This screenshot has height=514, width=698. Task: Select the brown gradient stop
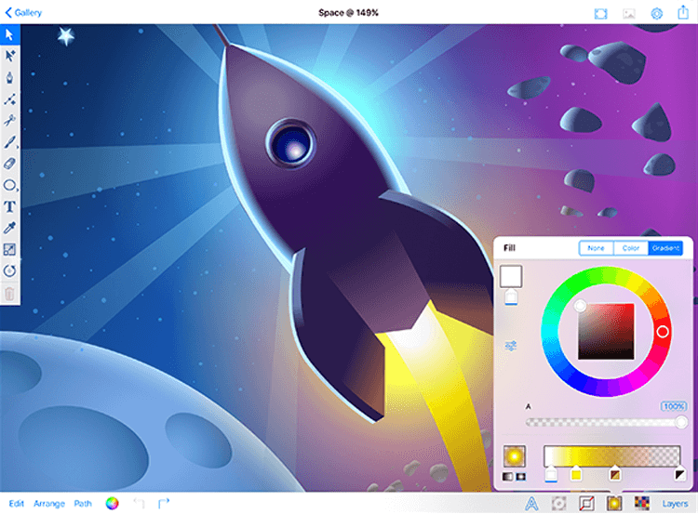pyautogui.click(x=615, y=474)
